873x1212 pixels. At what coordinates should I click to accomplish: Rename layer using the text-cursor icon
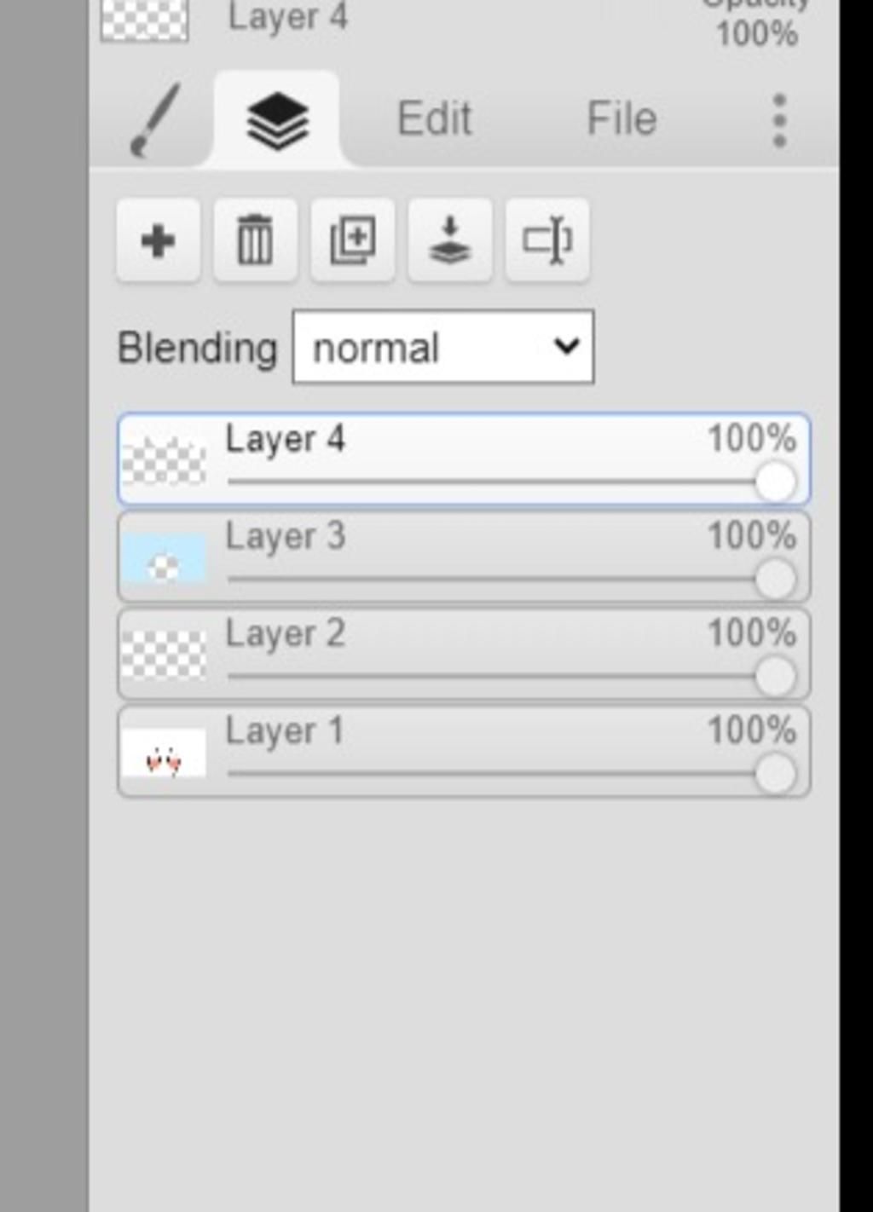pos(547,240)
